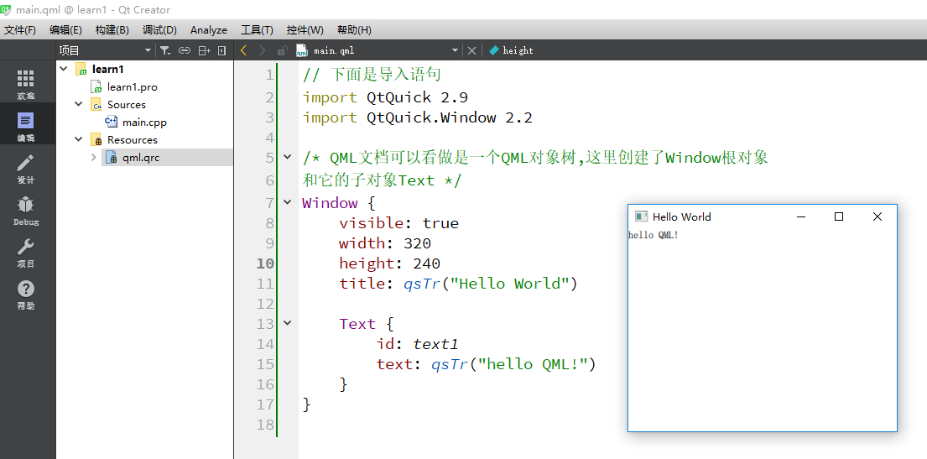
Task: Open the 编辑(E) menu
Action: [x=65, y=30]
